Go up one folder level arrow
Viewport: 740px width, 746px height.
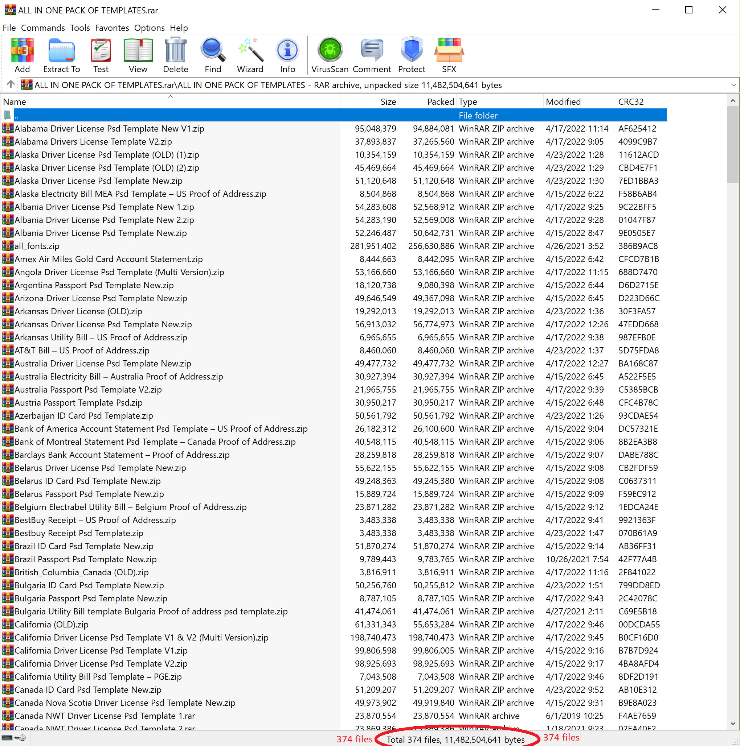click(x=11, y=84)
